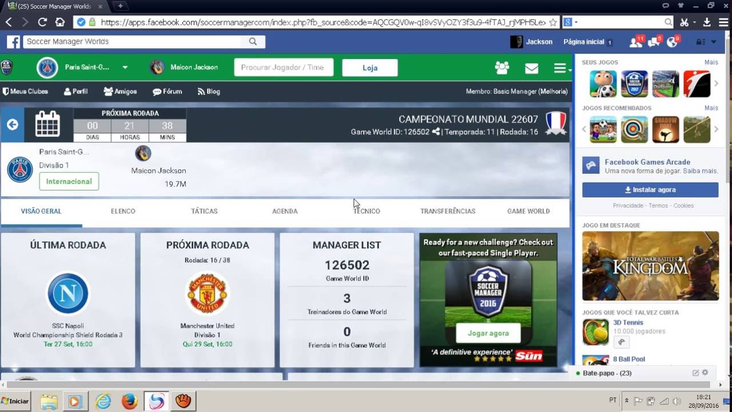This screenshot has height=412, width=732.
Task: Click the Loja button
Action: pyautogui.click(x=370, y=68)
